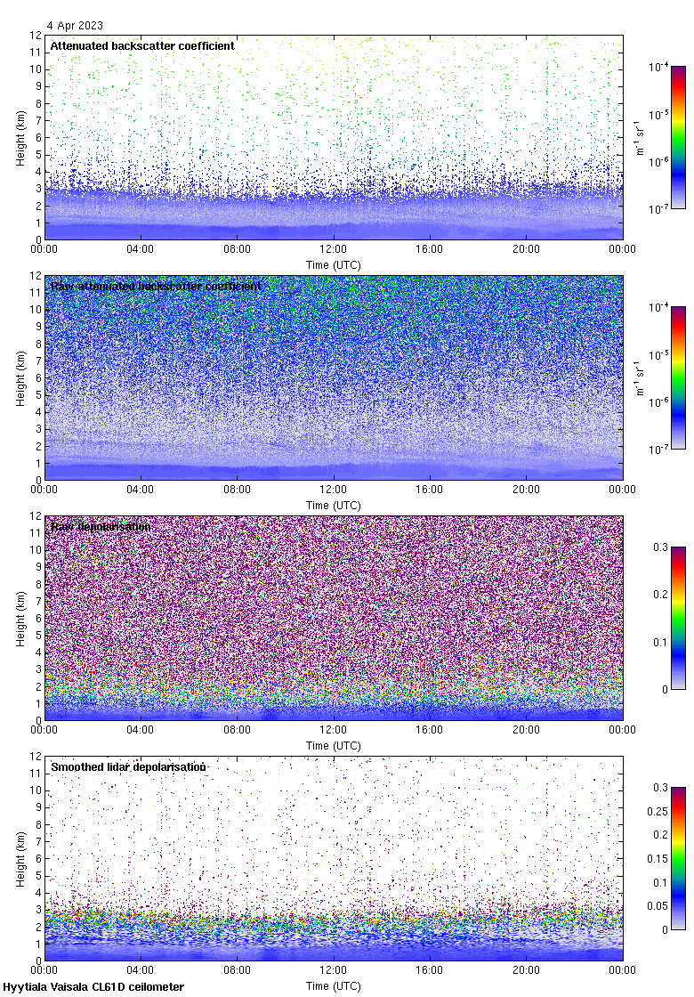Image resolution: width=694 pixels, height=997 pixels.
Task: Click the 04:00 tick under the first plot
Action: coord(140,249)
